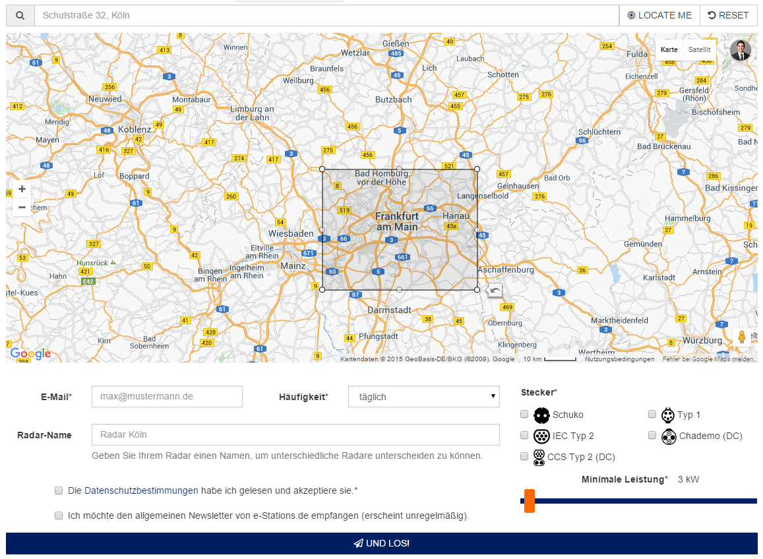Click the Aschaffenburg label on the map
The height and width of the screenshot is (559, 763).
click(x=506, y=270)
